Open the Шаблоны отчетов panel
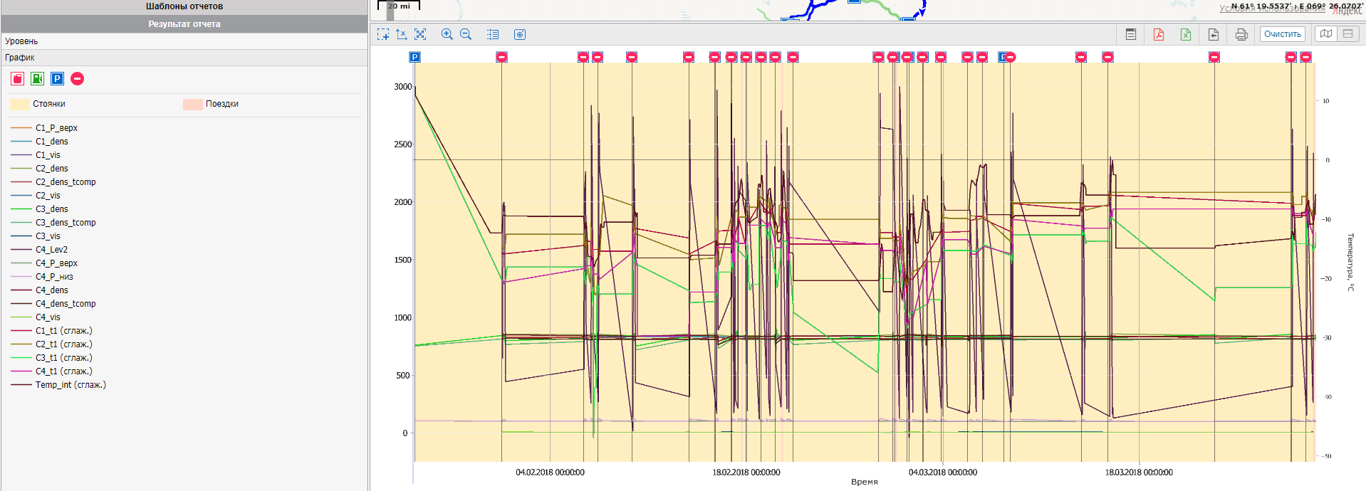Screen dimensions: 1366x491 (x=184, y=6)
